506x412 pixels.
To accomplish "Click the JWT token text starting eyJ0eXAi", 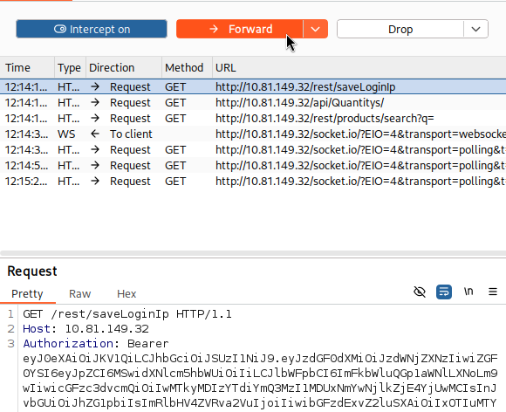I will click(x=260, y=381).
